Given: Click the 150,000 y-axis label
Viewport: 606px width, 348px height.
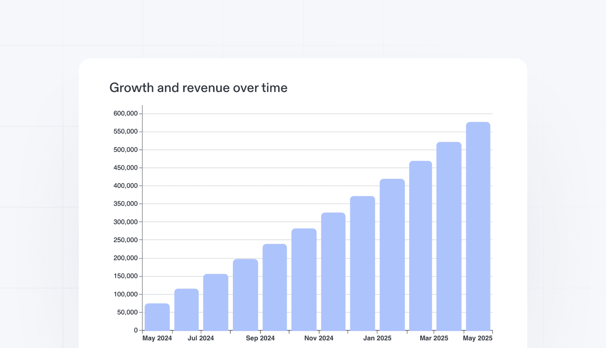Looking at the screenshot, I should [125, 276].
